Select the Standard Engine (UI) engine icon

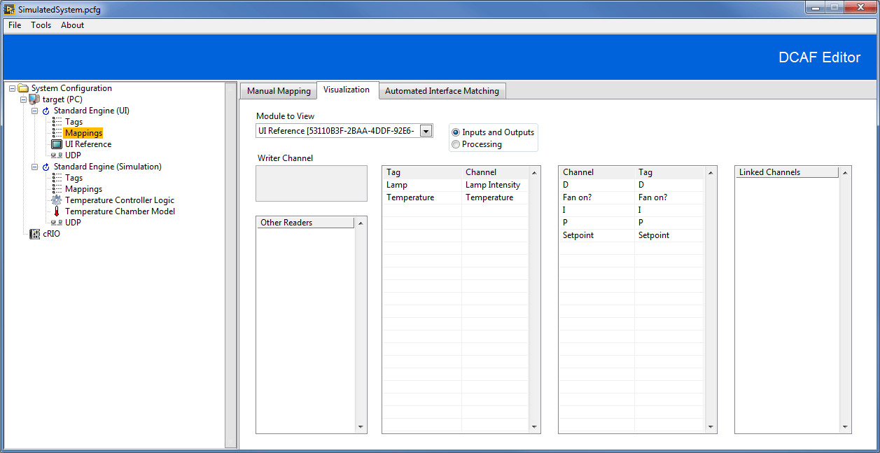pyautogui.click(x=46, y=110)
